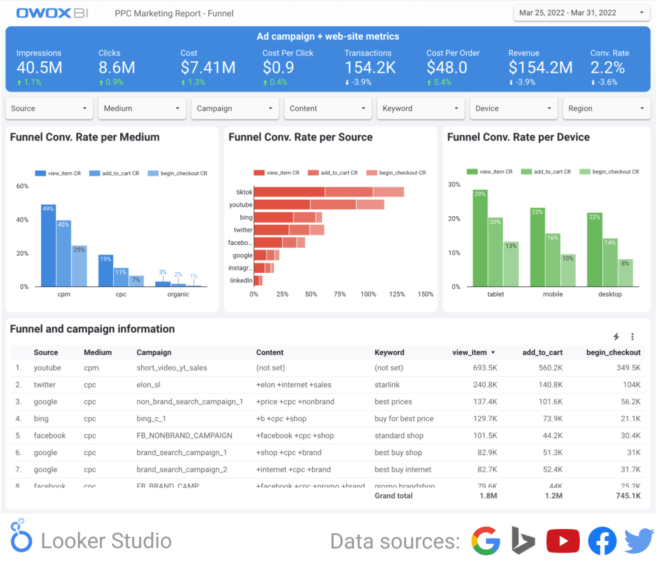Click view_item CR blue legend swatch
This screenshot has width=656, height=563.
click(x=40, y=173)
